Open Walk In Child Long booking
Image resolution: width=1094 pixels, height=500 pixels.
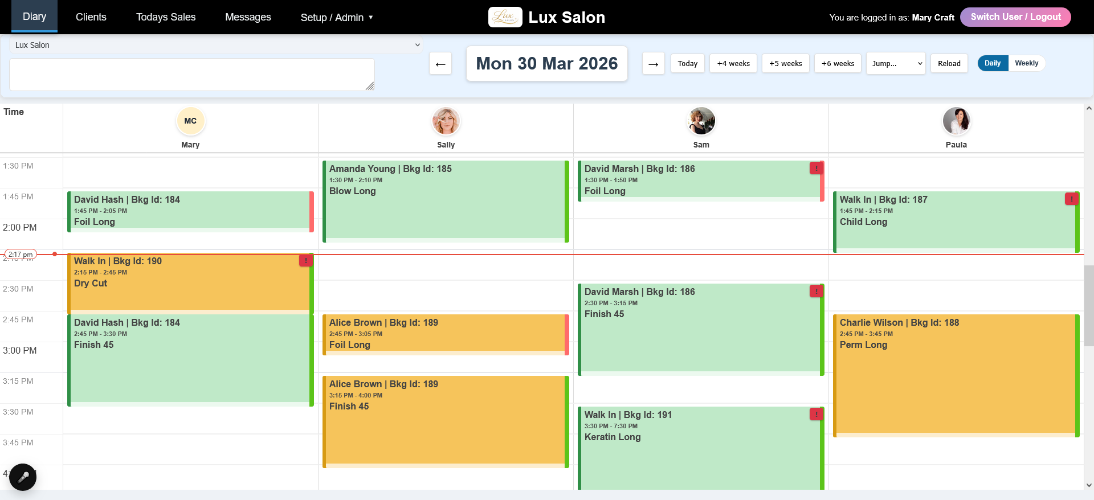click(x=956, y=222)
